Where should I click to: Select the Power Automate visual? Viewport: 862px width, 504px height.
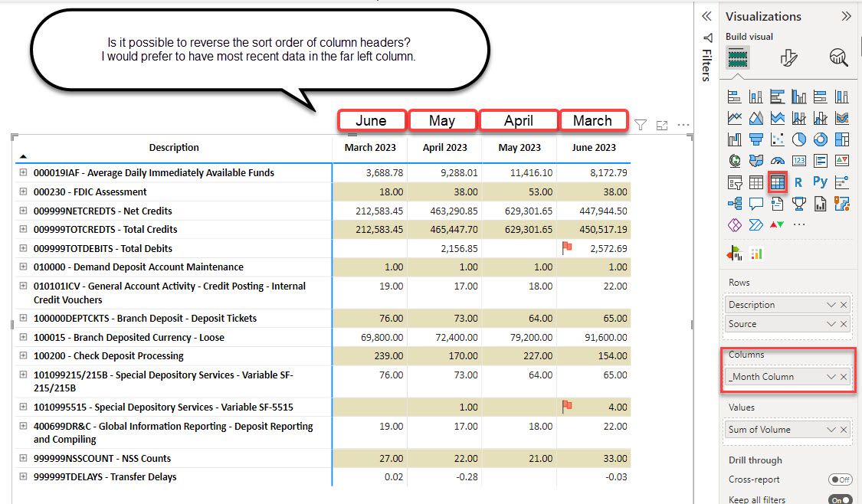point(756,224)
